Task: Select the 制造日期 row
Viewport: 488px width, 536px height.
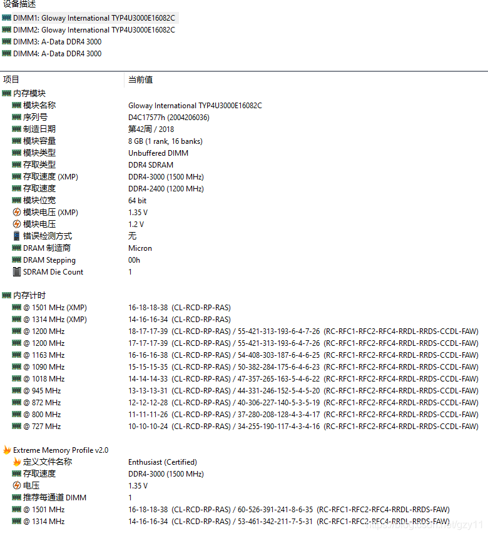Action: 39,129
